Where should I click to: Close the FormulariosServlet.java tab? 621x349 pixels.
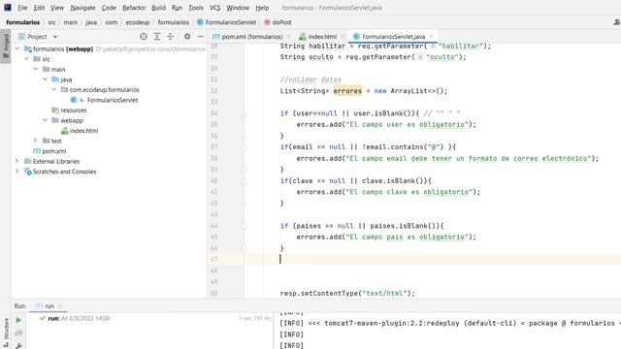(x=431, y=37)
